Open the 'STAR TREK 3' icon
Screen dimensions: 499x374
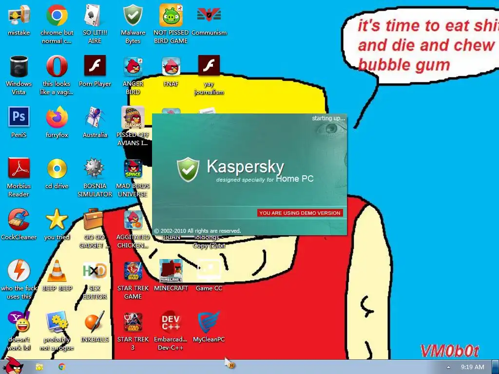click(133, 322)
